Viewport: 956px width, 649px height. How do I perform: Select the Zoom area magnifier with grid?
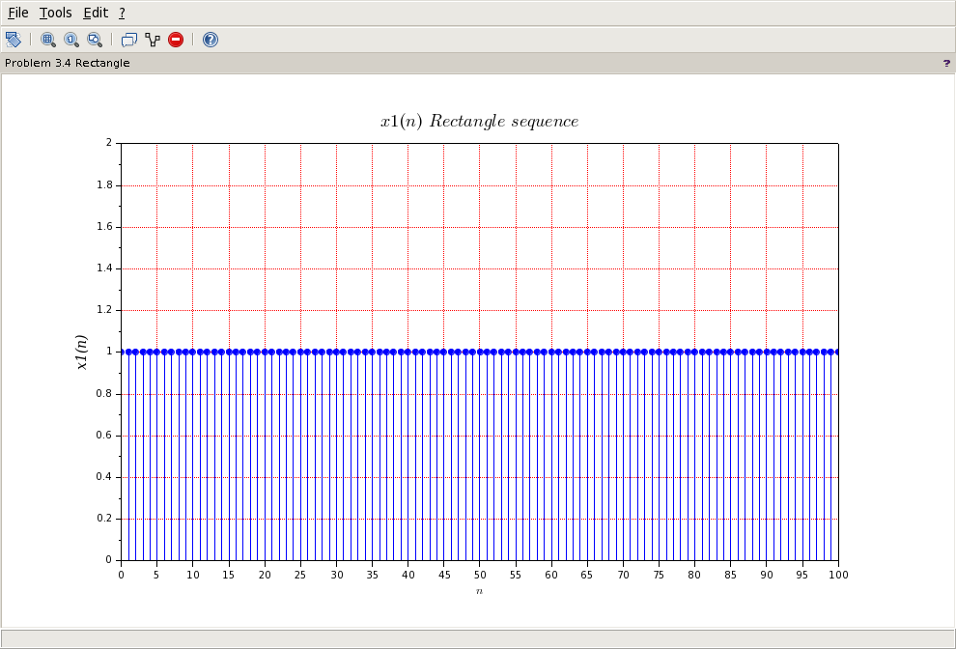pyautogui.click(x=48, y=40)
